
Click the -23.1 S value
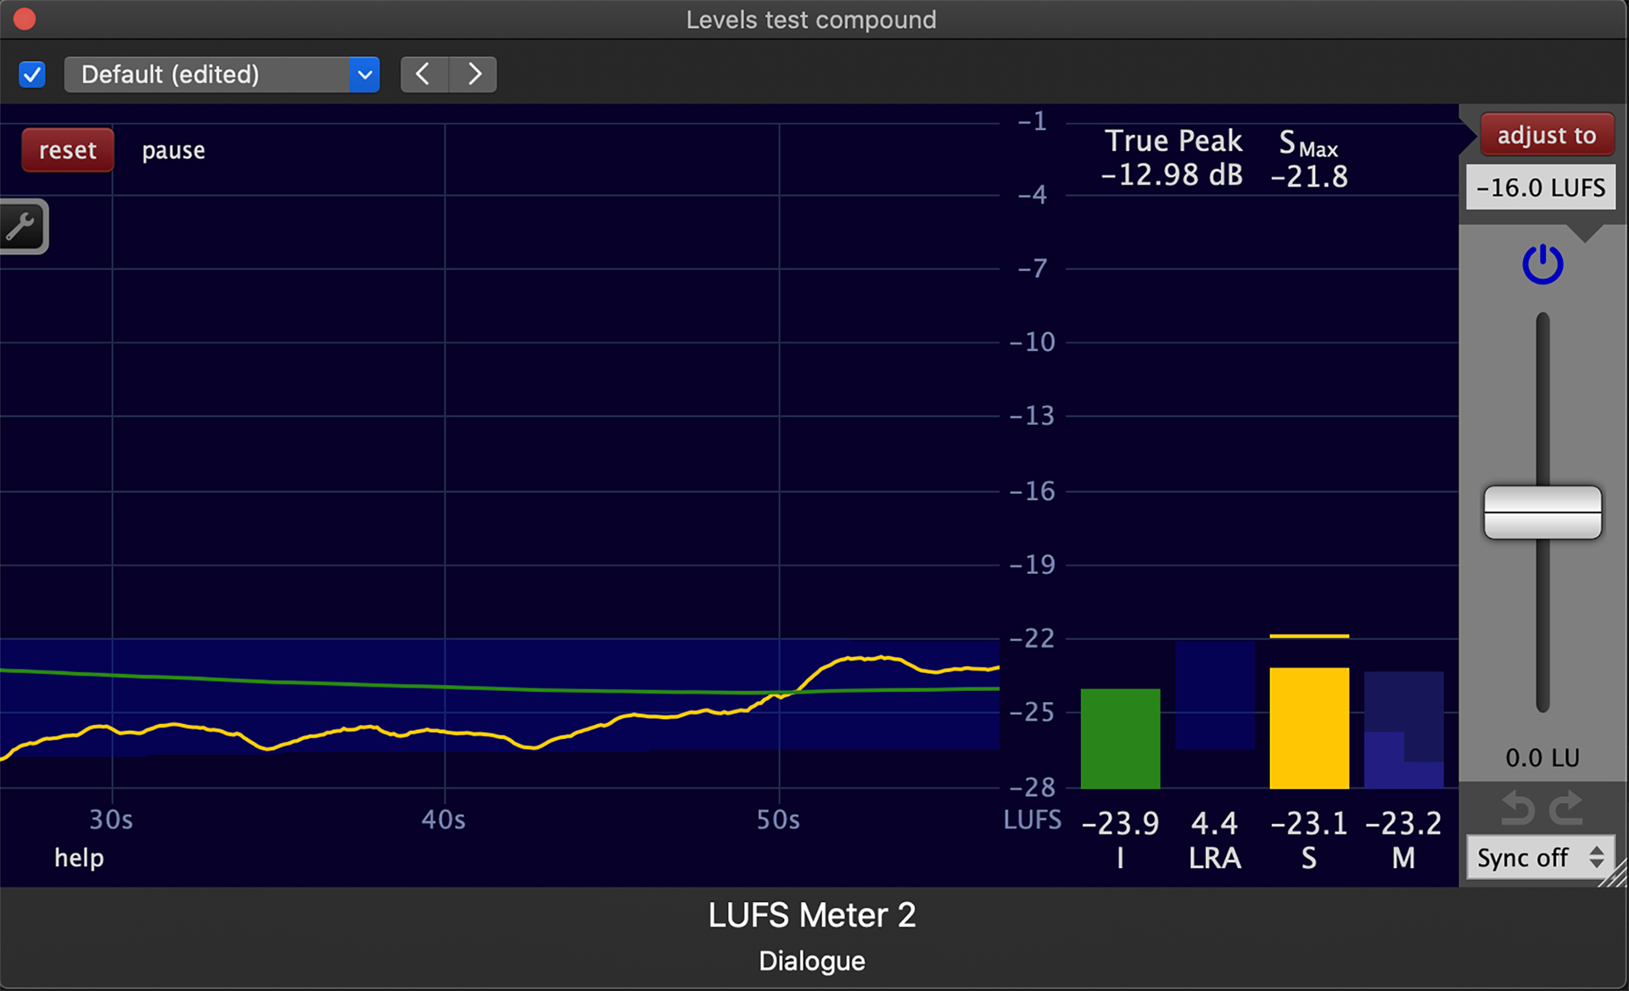1309,823
